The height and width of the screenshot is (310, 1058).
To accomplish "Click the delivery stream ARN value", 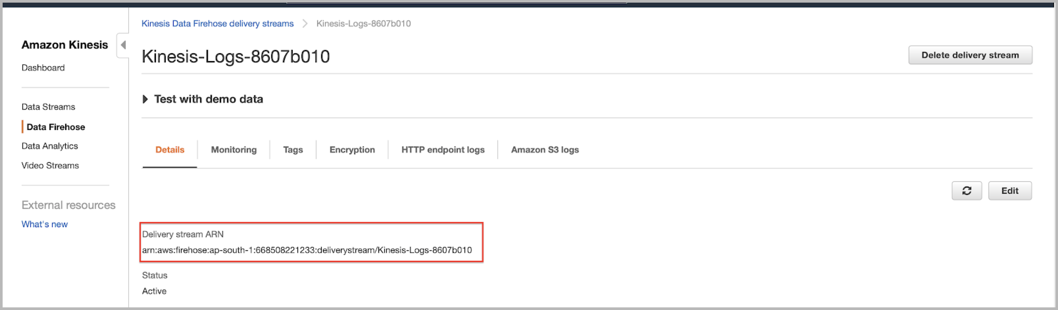I will [x=307, y=250].
